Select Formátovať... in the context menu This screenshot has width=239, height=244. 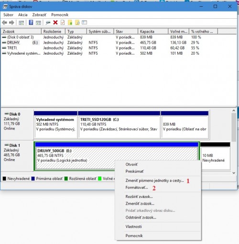(137, 187)
